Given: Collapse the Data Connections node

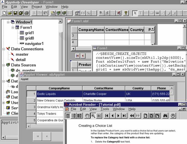Looking at the screenshot, I should [3, 49].
